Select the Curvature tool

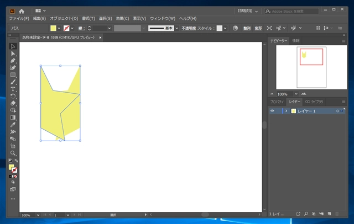point(13,68)
